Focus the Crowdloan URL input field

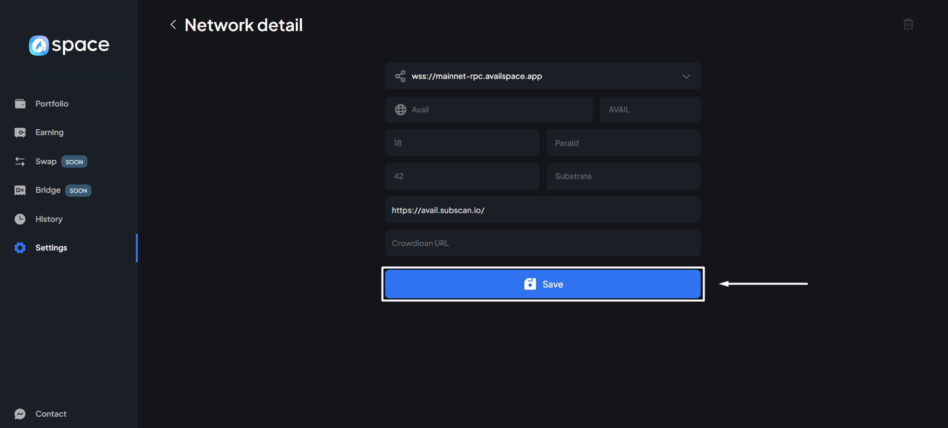coord(542,244)
